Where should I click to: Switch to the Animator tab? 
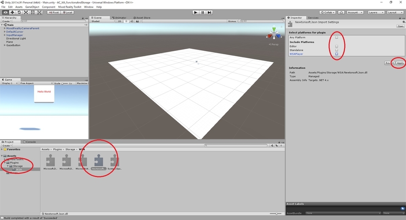tap(119, 18)
